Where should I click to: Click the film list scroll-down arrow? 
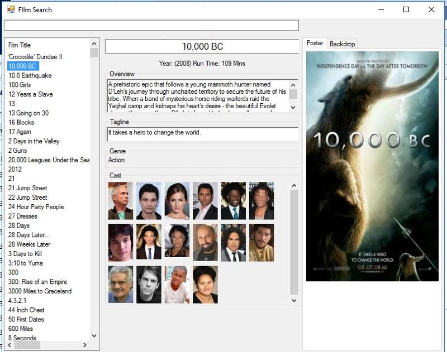coord(94,336)
